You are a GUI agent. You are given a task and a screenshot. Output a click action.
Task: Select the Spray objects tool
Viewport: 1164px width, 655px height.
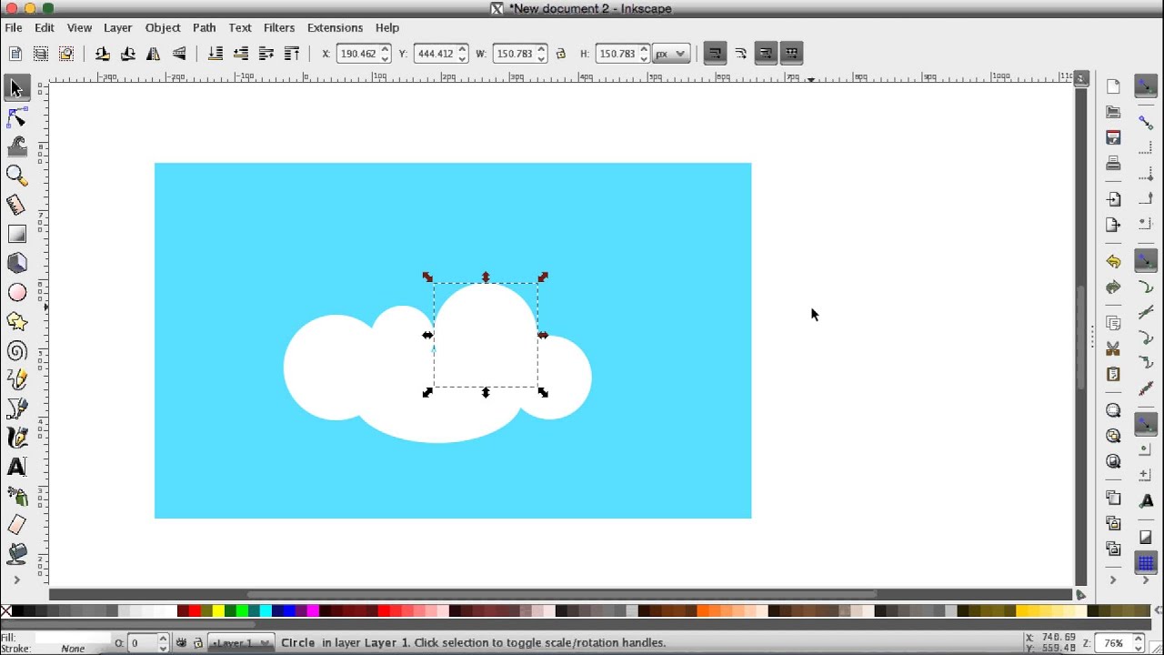[16, 497]
